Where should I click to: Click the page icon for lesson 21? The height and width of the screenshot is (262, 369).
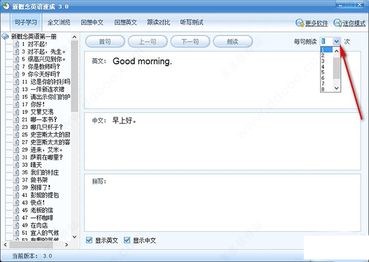(16, 120)
